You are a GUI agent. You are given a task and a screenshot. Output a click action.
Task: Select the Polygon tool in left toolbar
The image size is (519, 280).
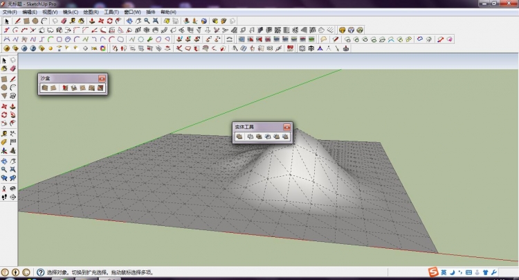coord(4,96)
